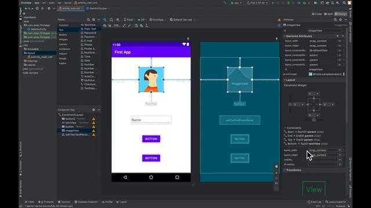
Task: Toggle the autoconnect magnet icon
Action: [110, 25]
